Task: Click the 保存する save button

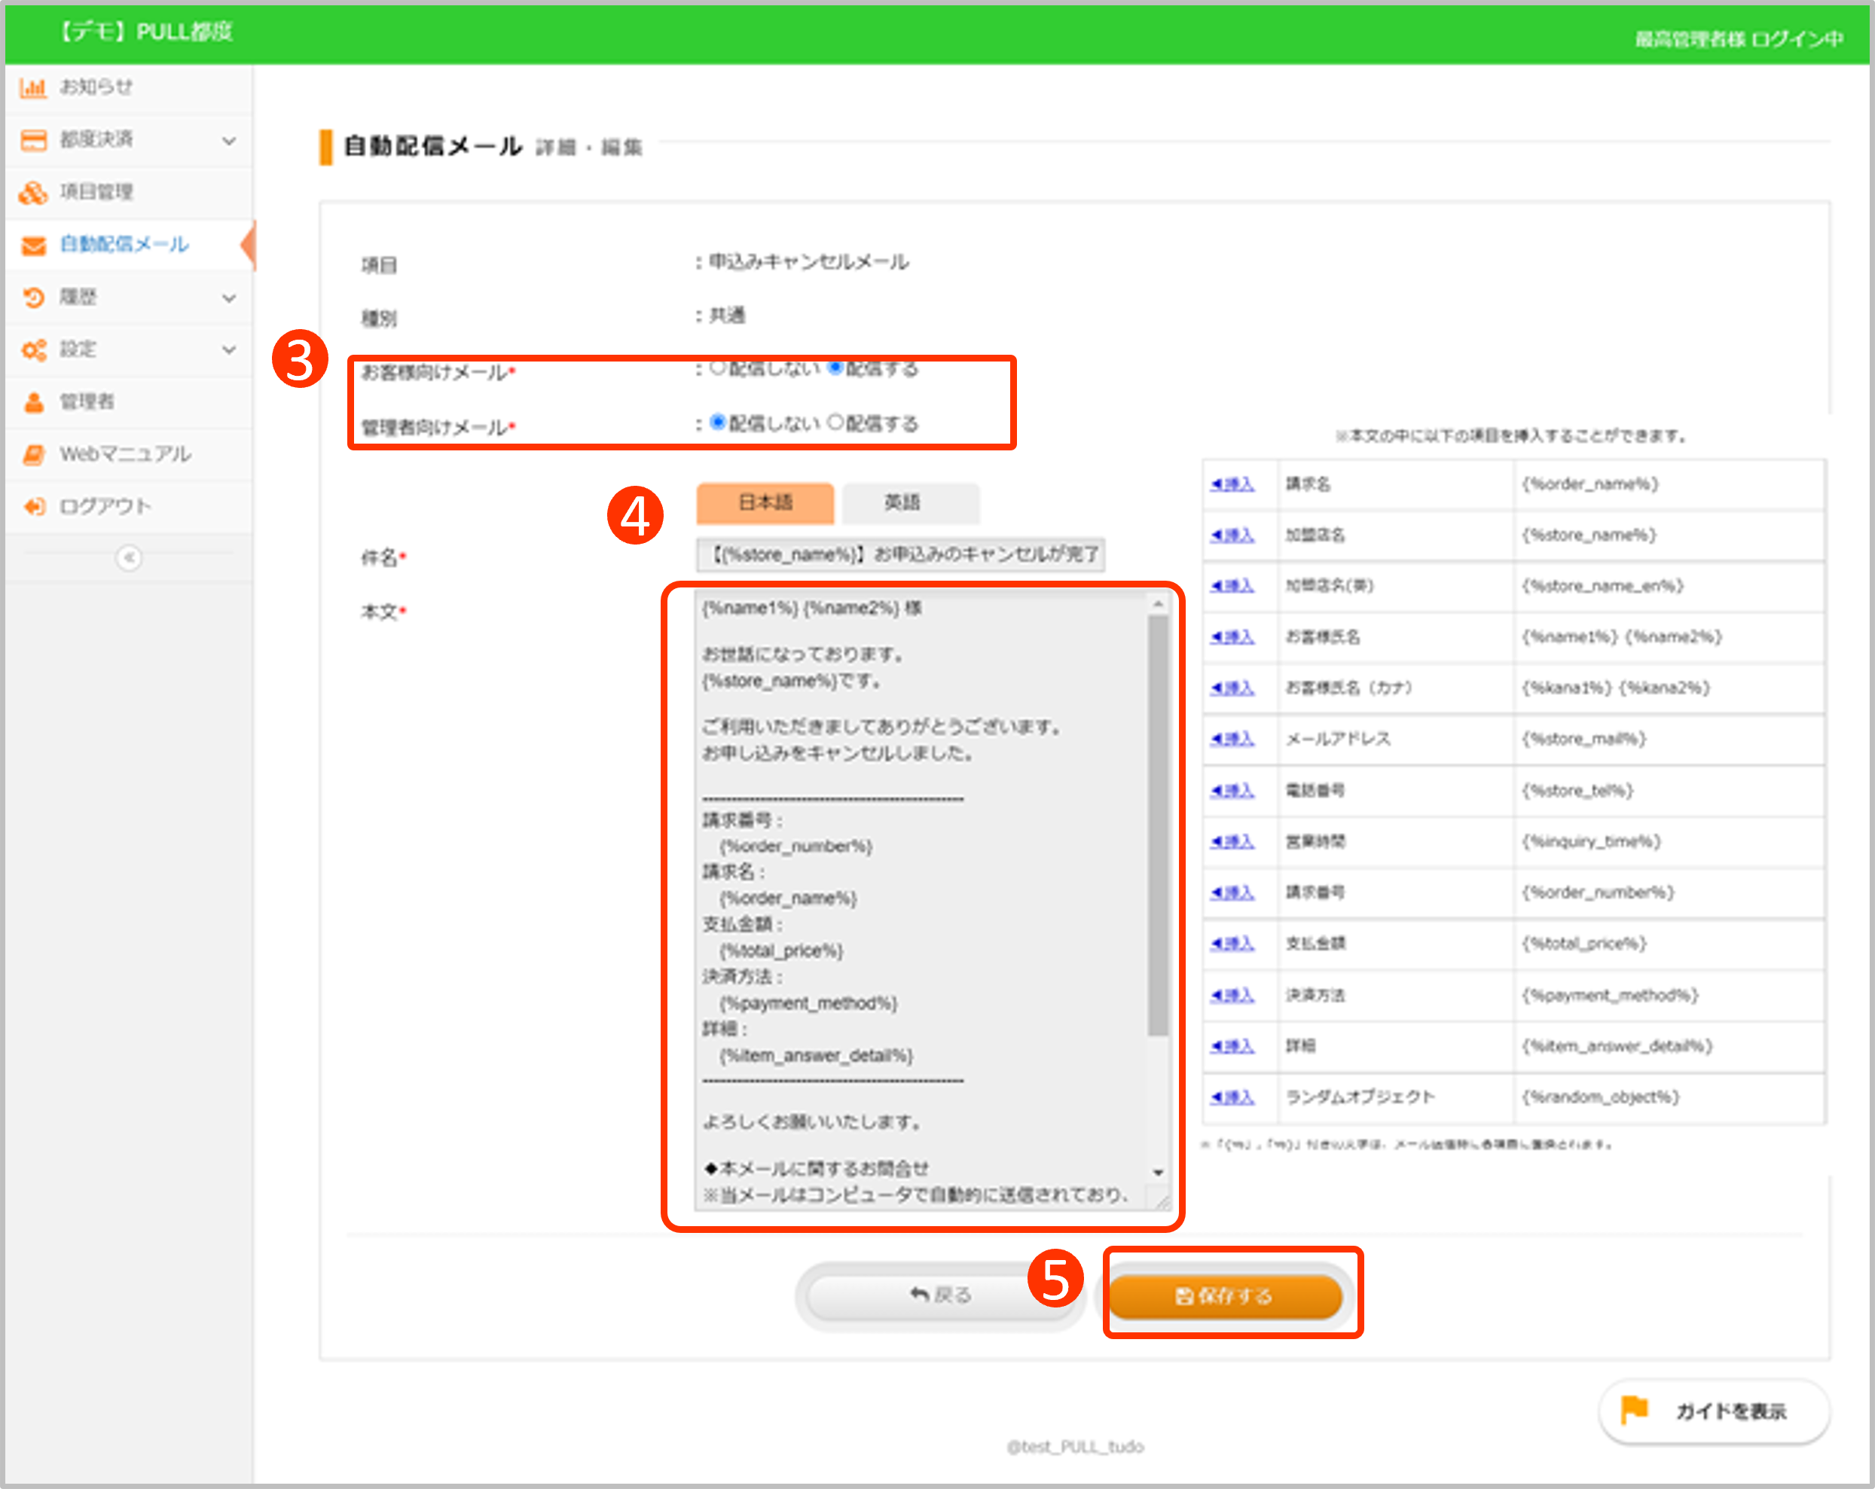Action: pyautogui.click(x=1224, y=1296)
